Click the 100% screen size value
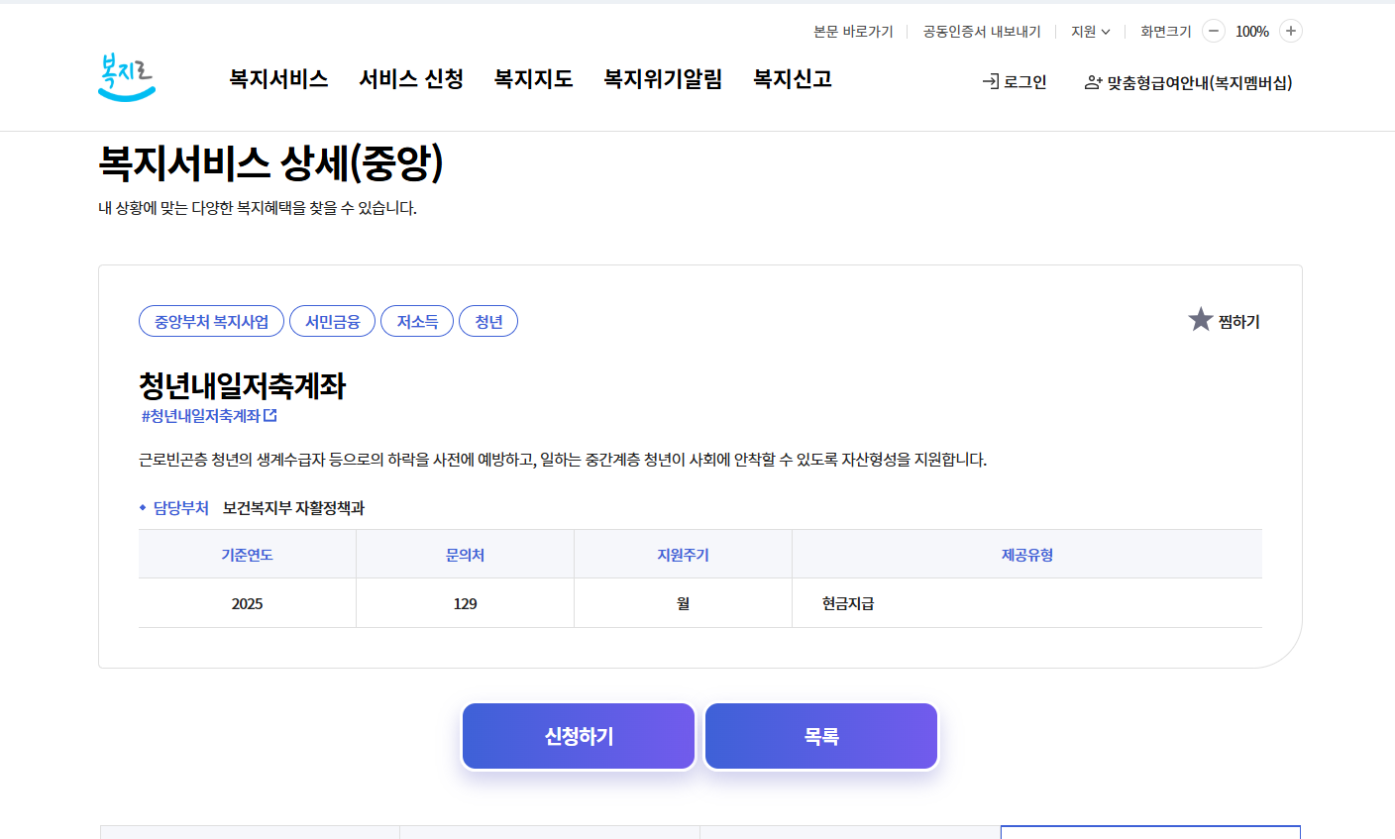Image resolution: width=1395 pixels, height=839 pixels. coord(1252,32)
